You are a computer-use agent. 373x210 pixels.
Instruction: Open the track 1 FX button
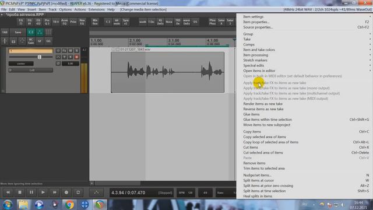(64, 51)
